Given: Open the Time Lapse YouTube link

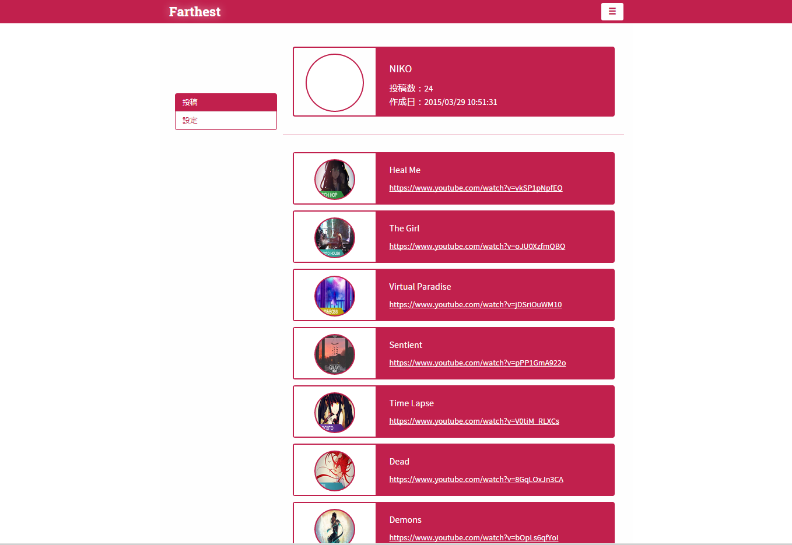Looking at the screenshot, I should pyautogui.click(x=474, y=421).
